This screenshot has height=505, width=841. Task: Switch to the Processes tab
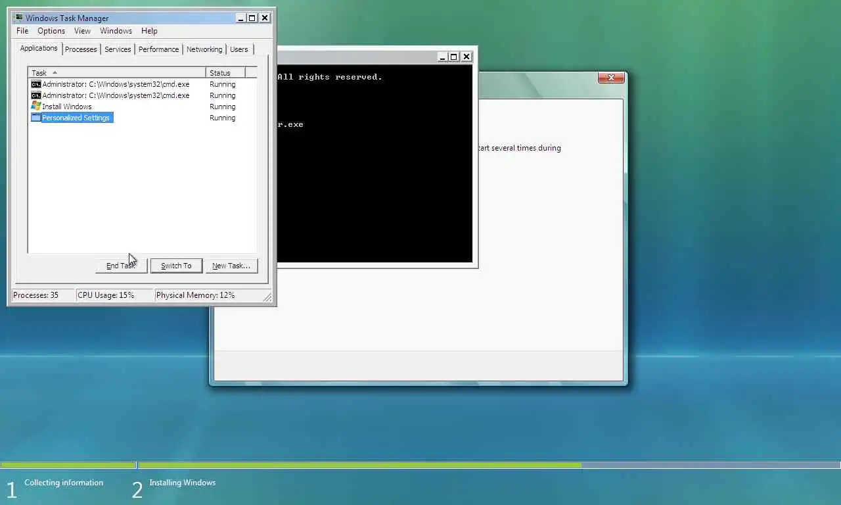[81, 49]
